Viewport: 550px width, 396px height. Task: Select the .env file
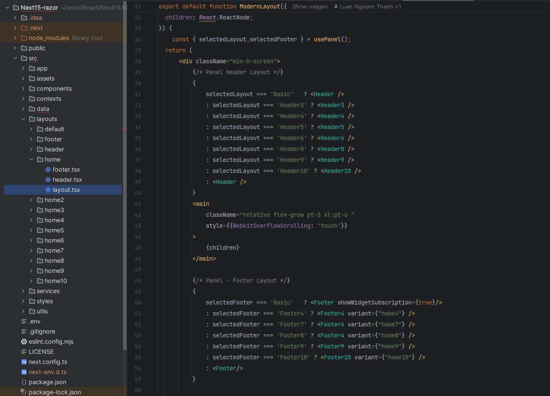coord(34,321)
